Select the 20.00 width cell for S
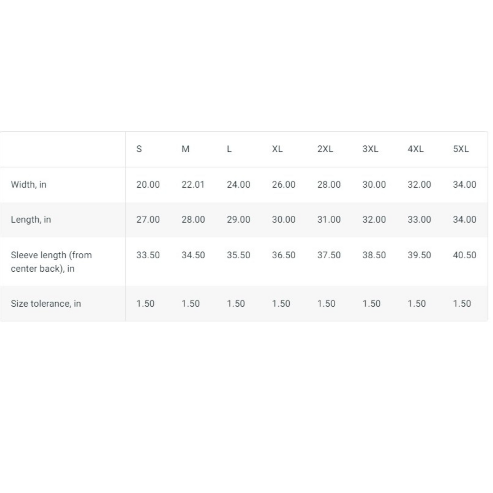 (x=148, y=185)
